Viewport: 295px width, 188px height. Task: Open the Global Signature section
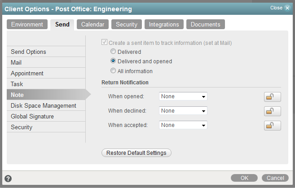tap(32, 117)
